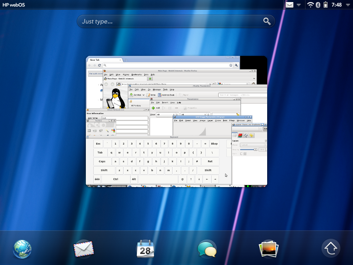Tap the Ubuntu desktop card thumbnail
The width and height of the screenshot is (353, 265).
176,121
